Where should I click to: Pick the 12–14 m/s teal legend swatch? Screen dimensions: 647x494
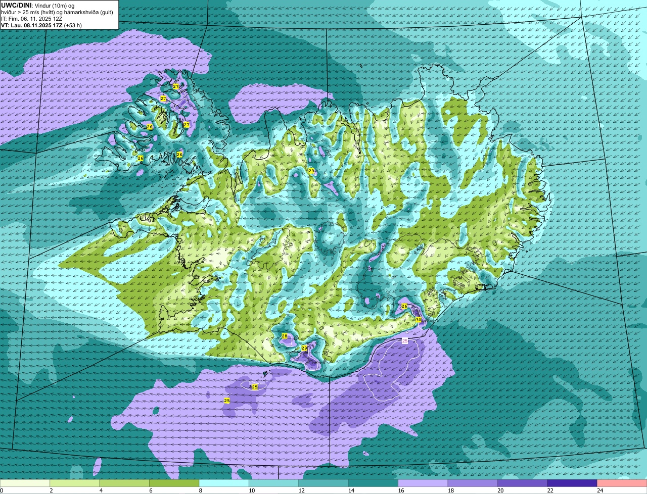coord(323,483)
